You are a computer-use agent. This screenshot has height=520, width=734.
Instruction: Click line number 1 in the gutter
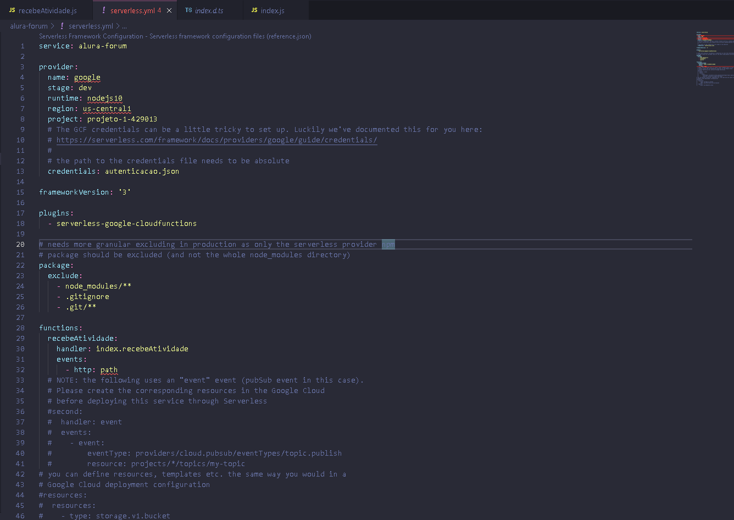(x=23, y=46)
